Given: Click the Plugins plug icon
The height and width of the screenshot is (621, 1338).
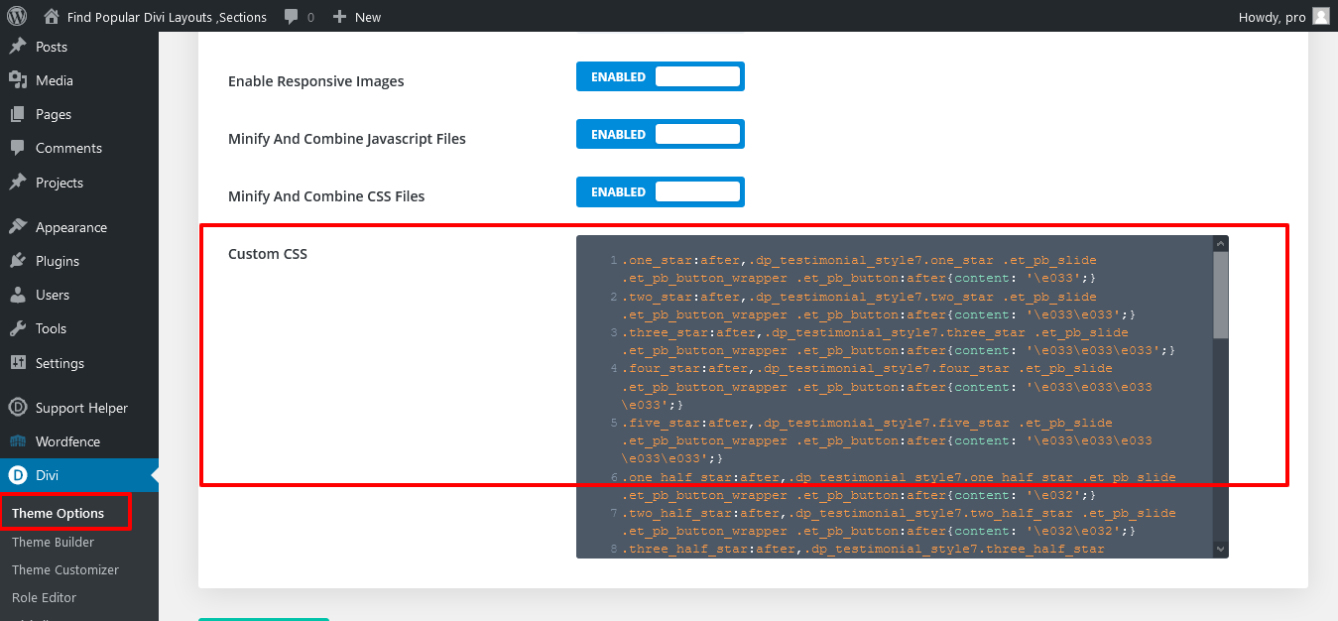Looking at the screenshot, I should (18, 261).
